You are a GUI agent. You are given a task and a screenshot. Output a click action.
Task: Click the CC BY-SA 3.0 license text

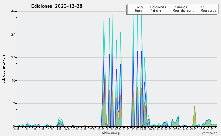(210, 133)
